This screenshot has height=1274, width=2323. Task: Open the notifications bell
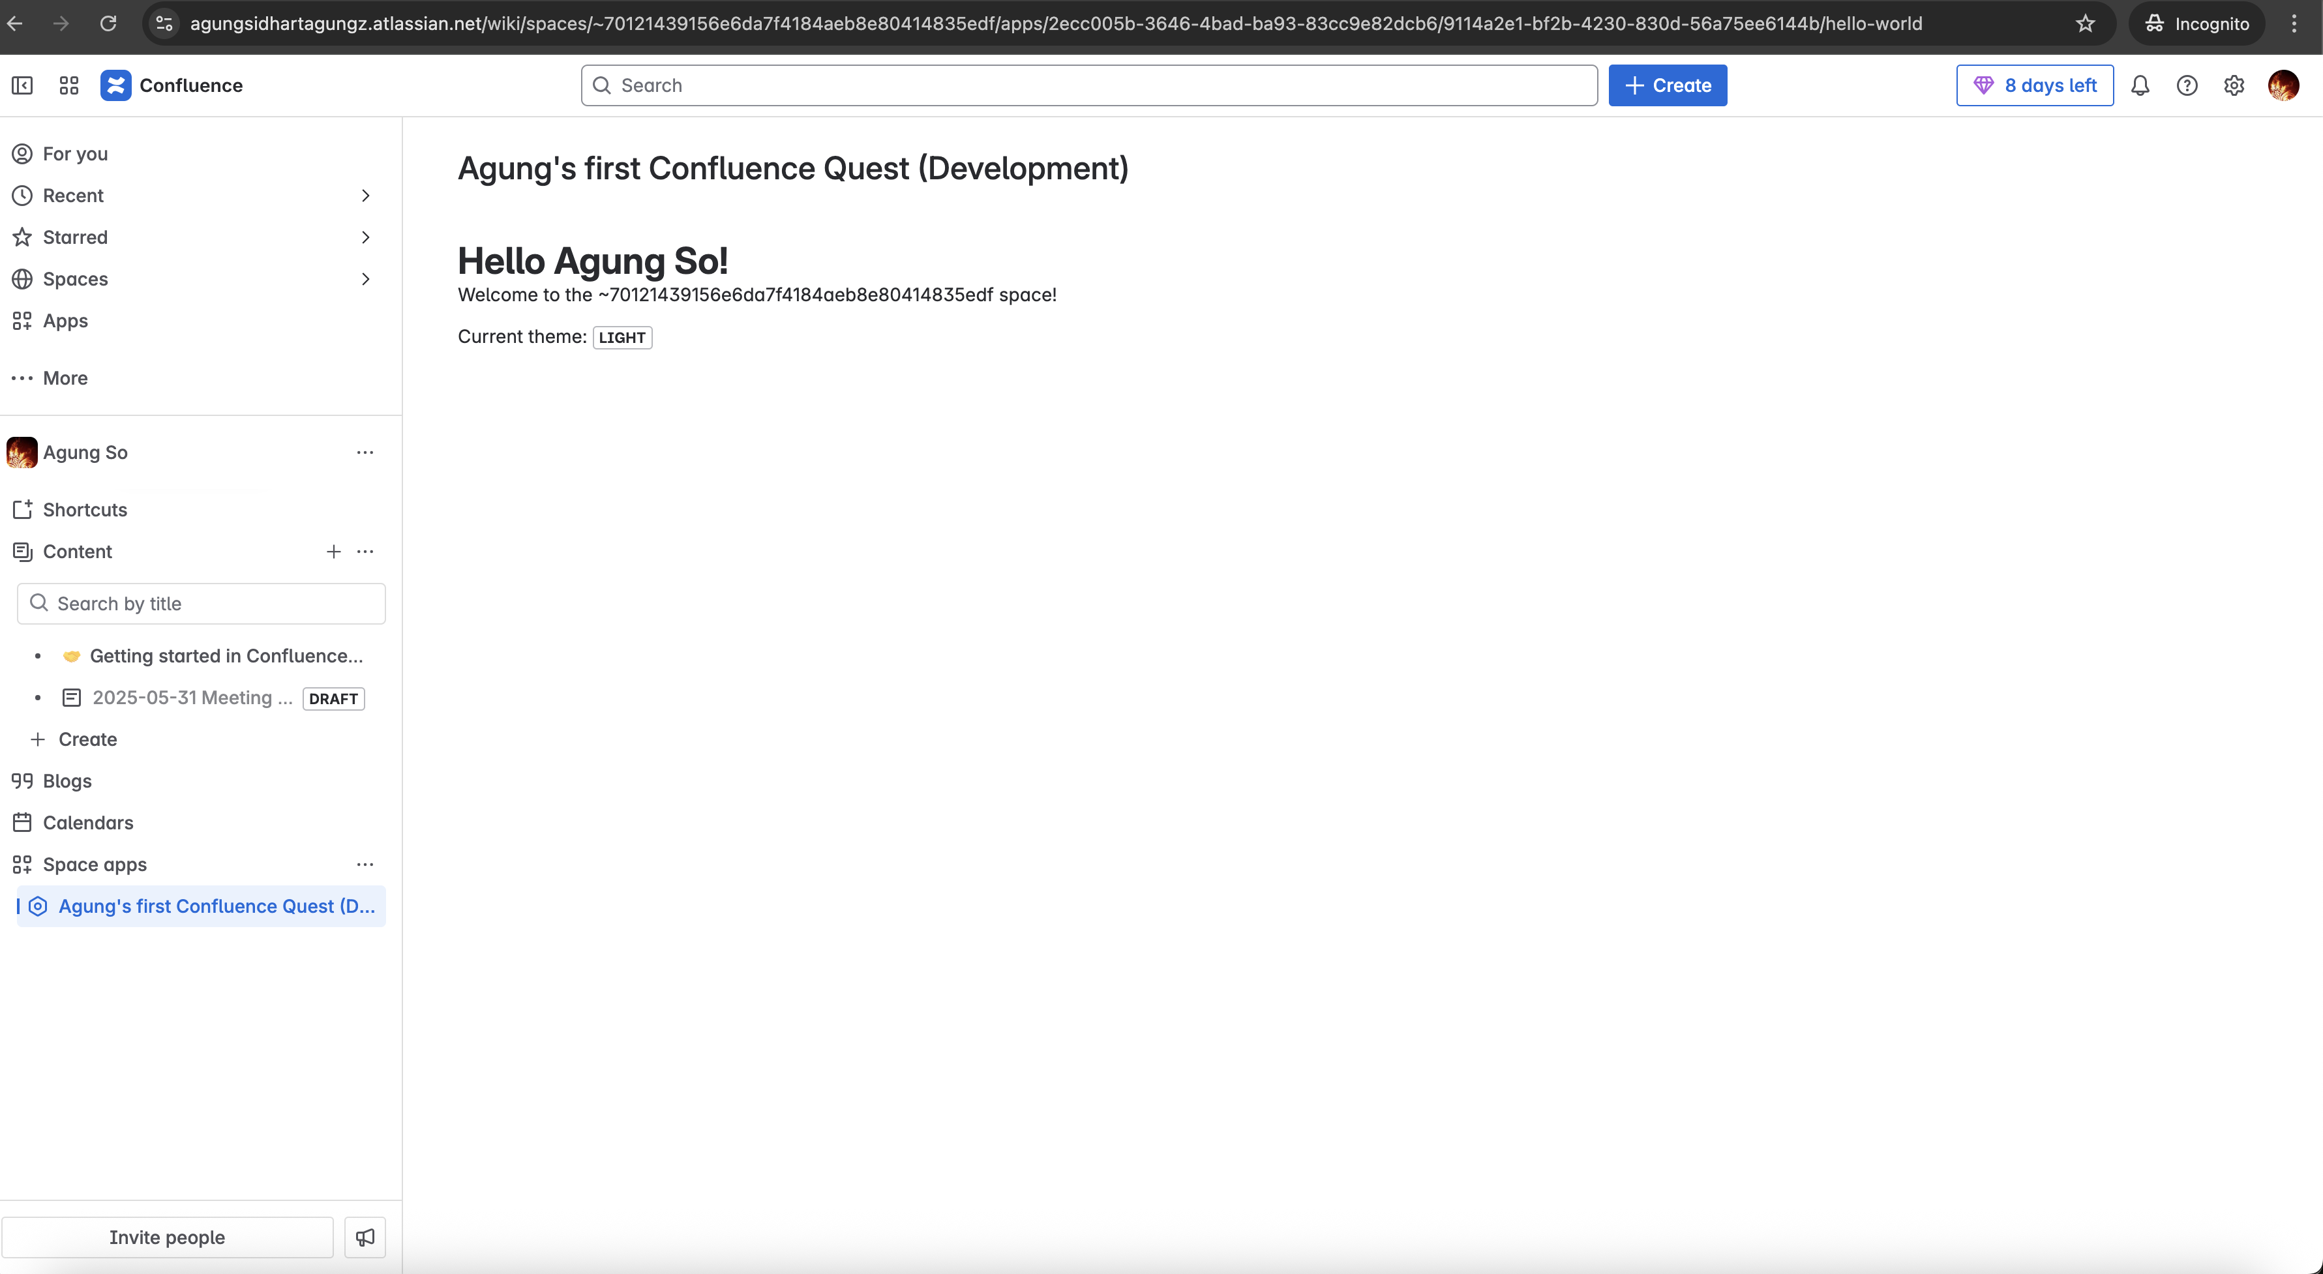(2140, 85)
